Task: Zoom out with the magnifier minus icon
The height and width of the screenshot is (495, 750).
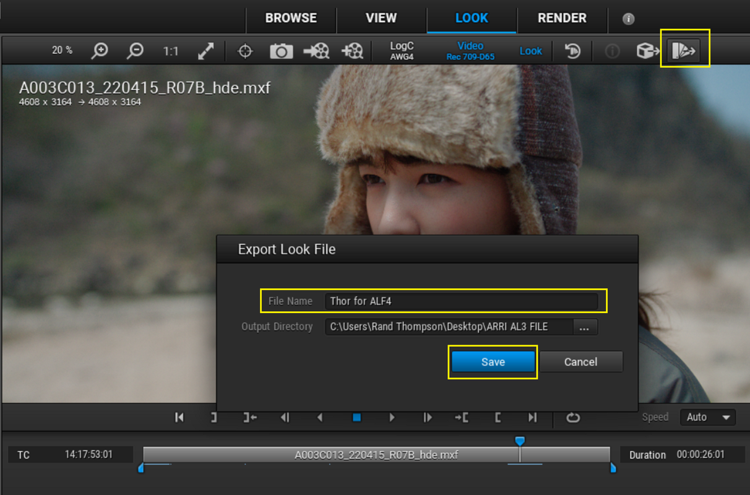Action: [135, 51]
